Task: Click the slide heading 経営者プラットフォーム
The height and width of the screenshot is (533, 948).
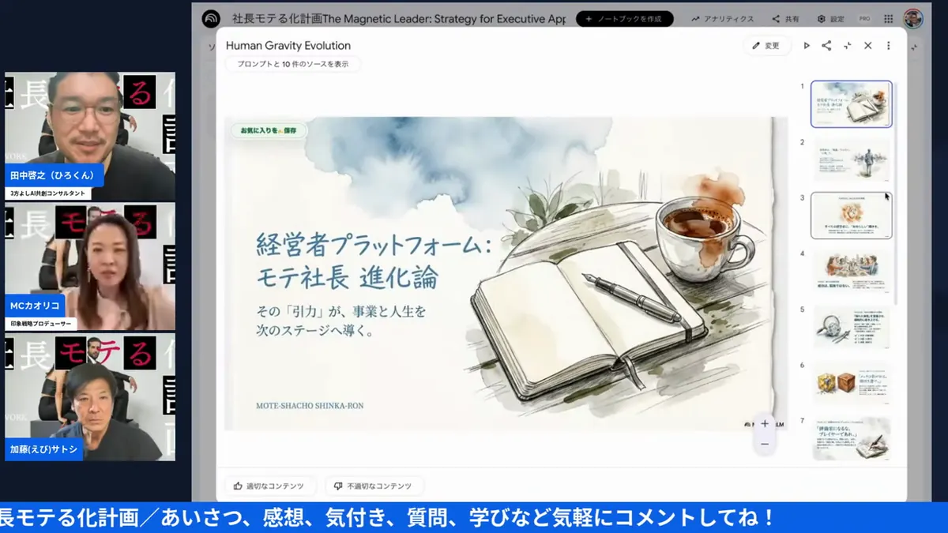Action: click(374, 246)
